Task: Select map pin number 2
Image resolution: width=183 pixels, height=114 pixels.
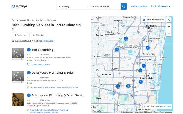Action: click(118, 86)
